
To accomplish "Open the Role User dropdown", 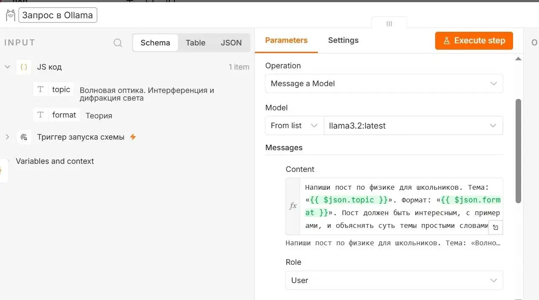I will (394, 280).
